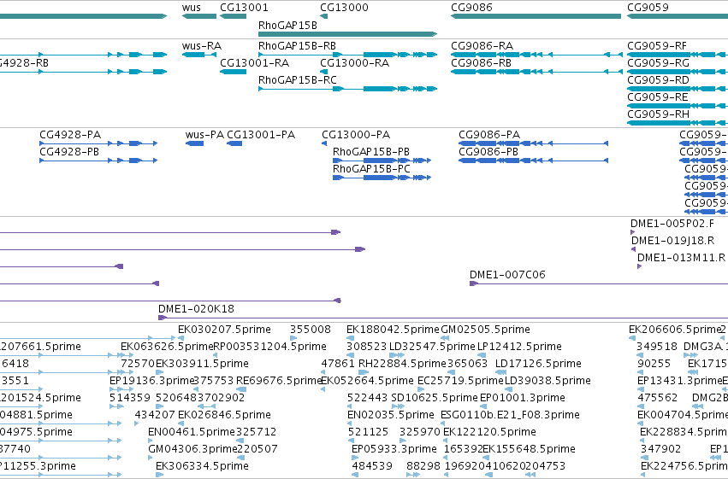
Task: Select the CG9059-RG transcript label
Action: 658,63
